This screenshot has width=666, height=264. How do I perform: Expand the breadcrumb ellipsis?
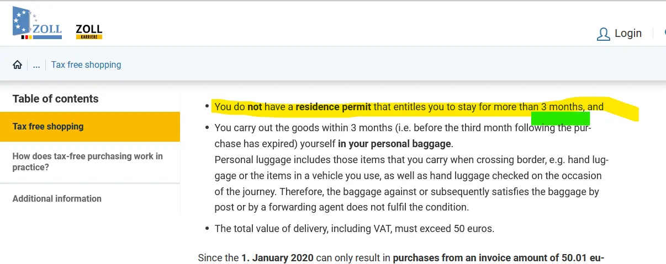pyautogui.click(x=36, y=65)
